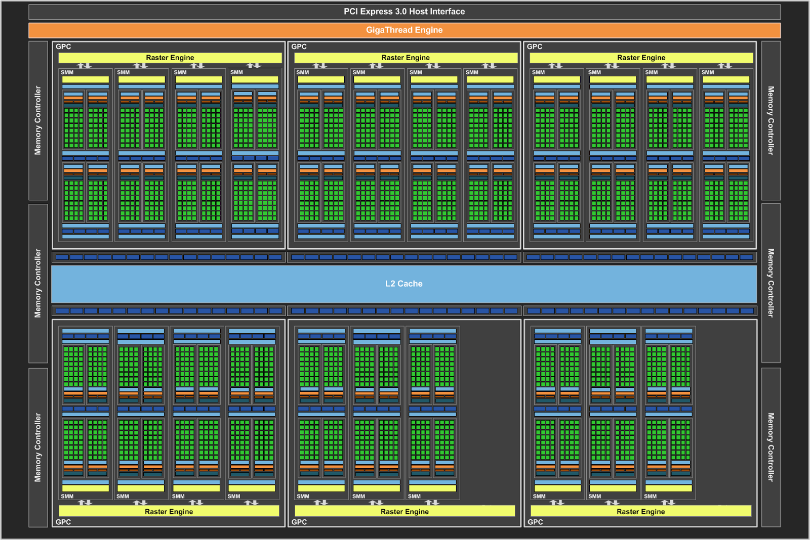The image size is (810, 540).
Task: Click the GPC label of top-left cluster
Action: [x=63, y=47]
